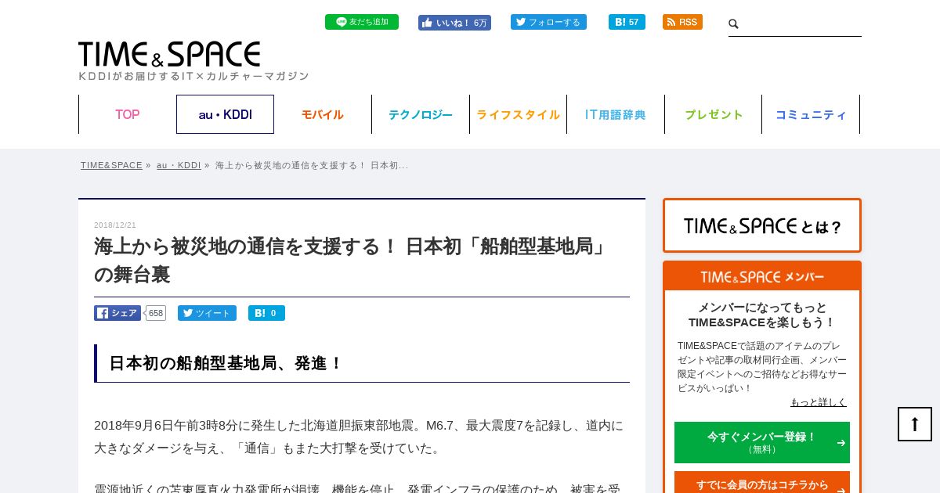The width and height of the screenshot is (940, 493).
Task: Click the Hatena bookmark 57 button
Action: (627, 22)
